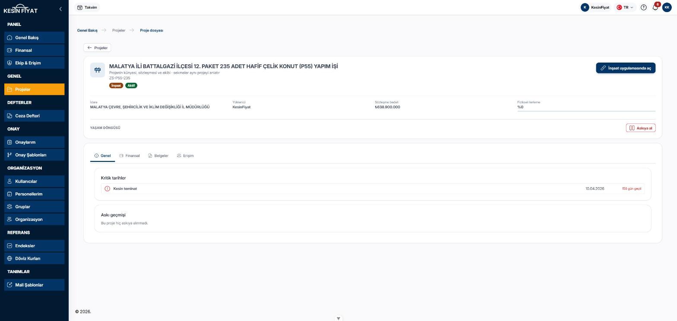Switch to the Erişim tab
Screen dimensions: 677x321
(x=185, y=156)
